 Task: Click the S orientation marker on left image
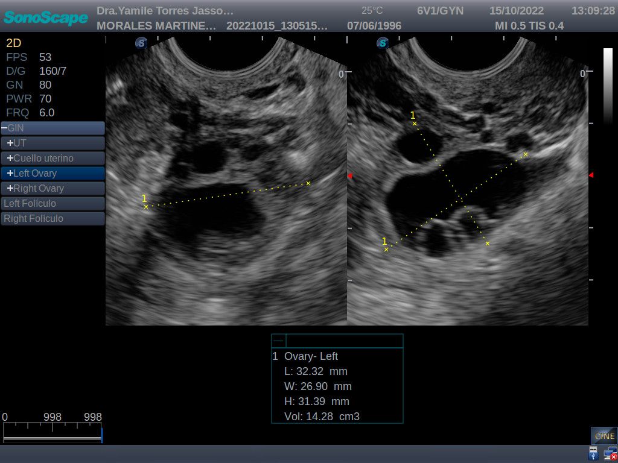(x=141, y=43)
